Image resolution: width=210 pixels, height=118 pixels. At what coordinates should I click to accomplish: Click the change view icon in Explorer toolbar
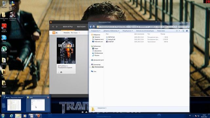coord(177,31)
